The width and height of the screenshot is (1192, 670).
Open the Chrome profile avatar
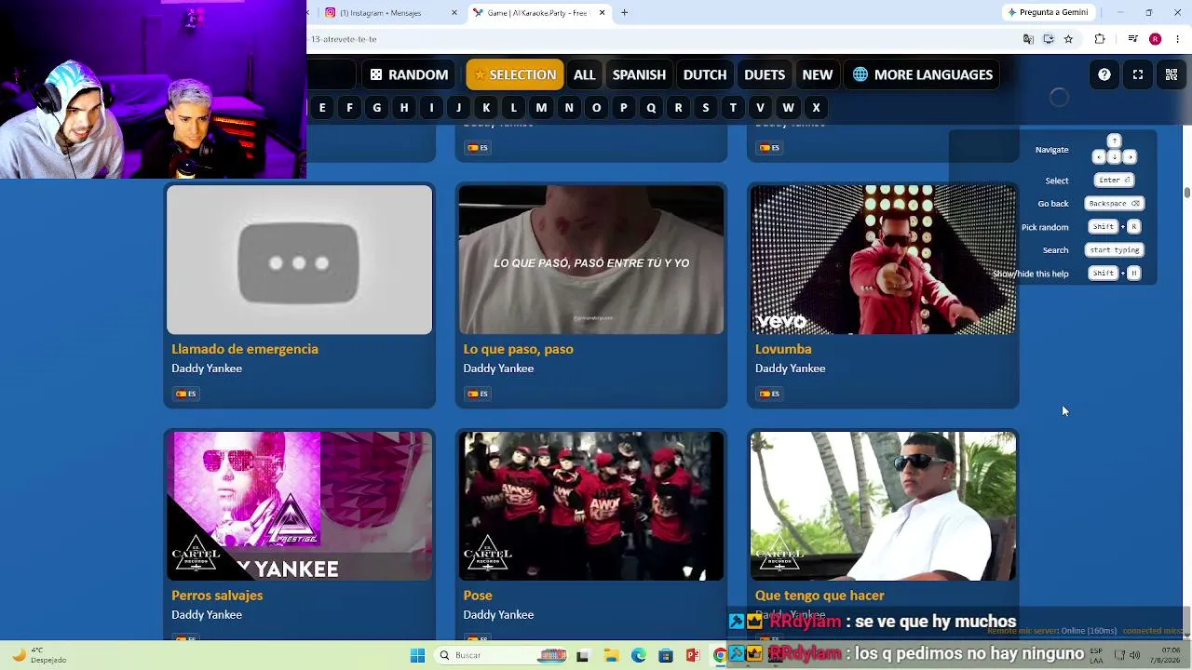(1155, 39)
